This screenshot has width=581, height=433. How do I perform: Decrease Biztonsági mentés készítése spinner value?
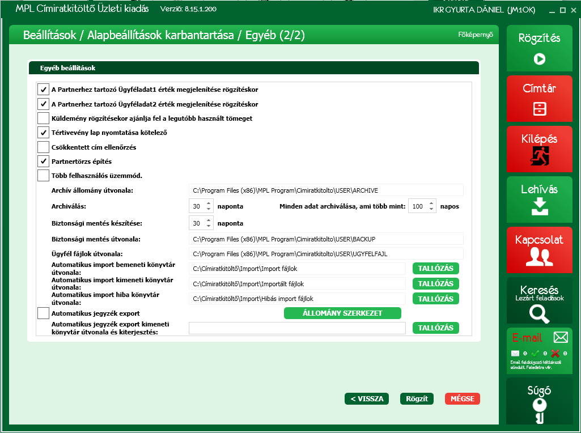209,226
